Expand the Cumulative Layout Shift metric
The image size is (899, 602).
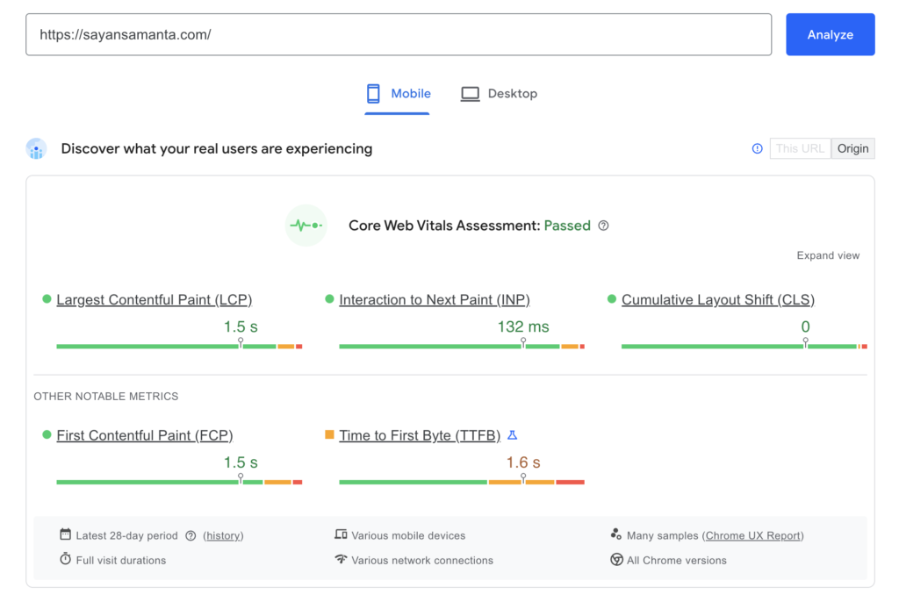click(x=717, y=299)
